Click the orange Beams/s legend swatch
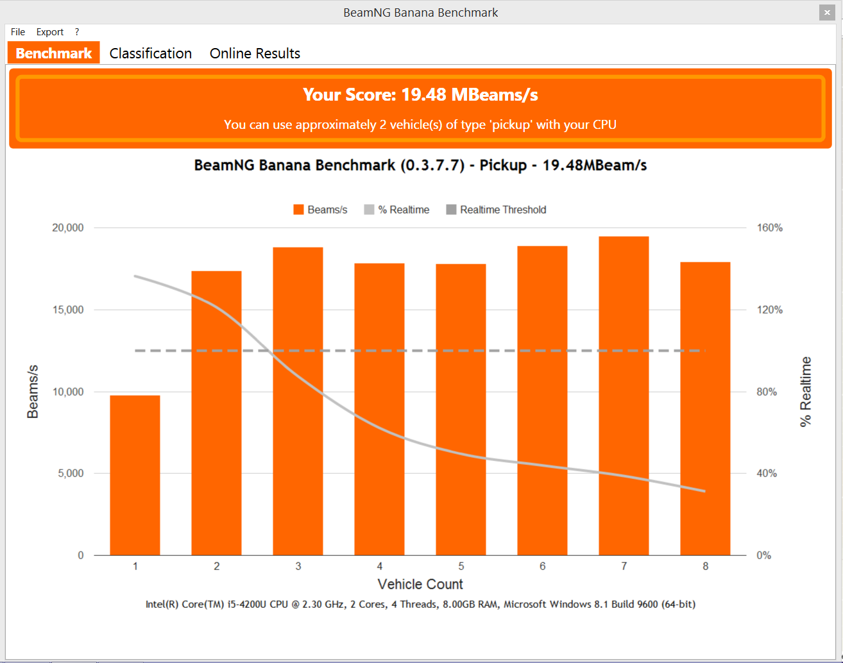Viewport: 843px width, 663px height. coord(298,210)
